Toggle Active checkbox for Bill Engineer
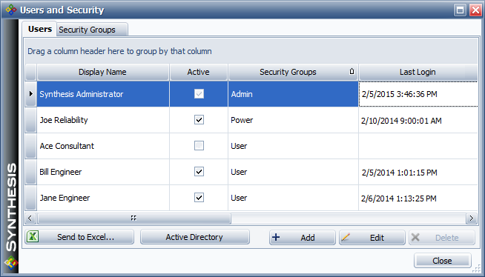 199,171
